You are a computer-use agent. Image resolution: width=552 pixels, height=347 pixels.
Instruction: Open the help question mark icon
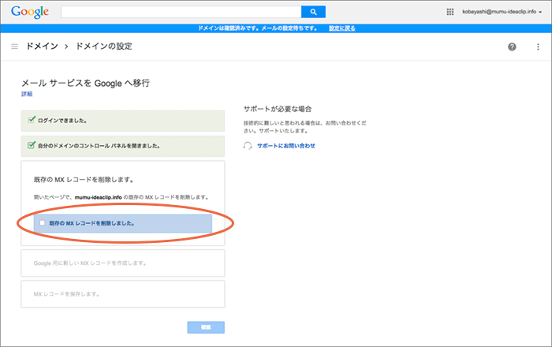coord(512,47)
